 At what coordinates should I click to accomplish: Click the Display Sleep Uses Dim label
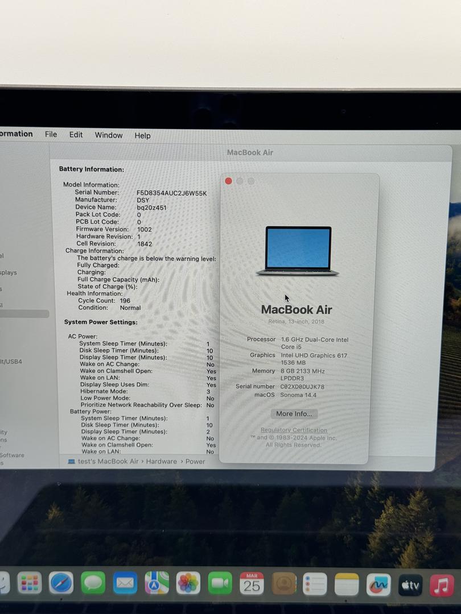(114, 384)
